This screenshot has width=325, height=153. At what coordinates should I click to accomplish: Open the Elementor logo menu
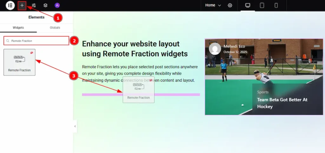coord(10,5)
